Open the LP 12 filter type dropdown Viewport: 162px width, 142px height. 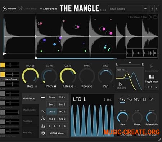pyautogui.click(x=152, y=87)
